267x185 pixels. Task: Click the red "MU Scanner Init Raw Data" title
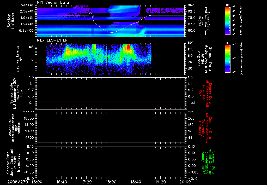[205, 93]
